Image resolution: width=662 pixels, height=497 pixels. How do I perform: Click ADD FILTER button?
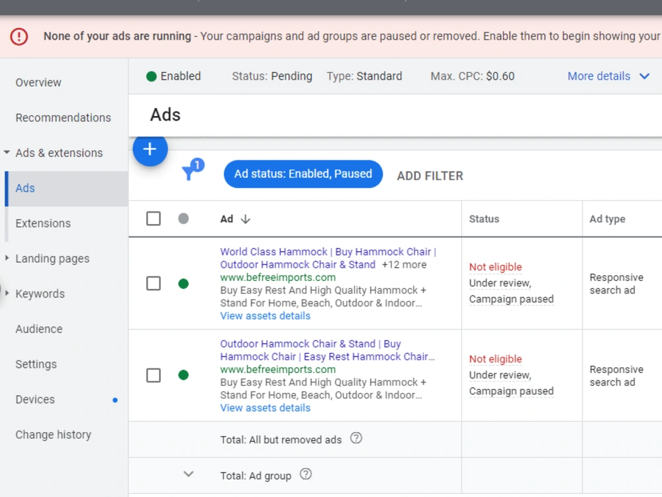pyautogui.click(x=430, y=176)
